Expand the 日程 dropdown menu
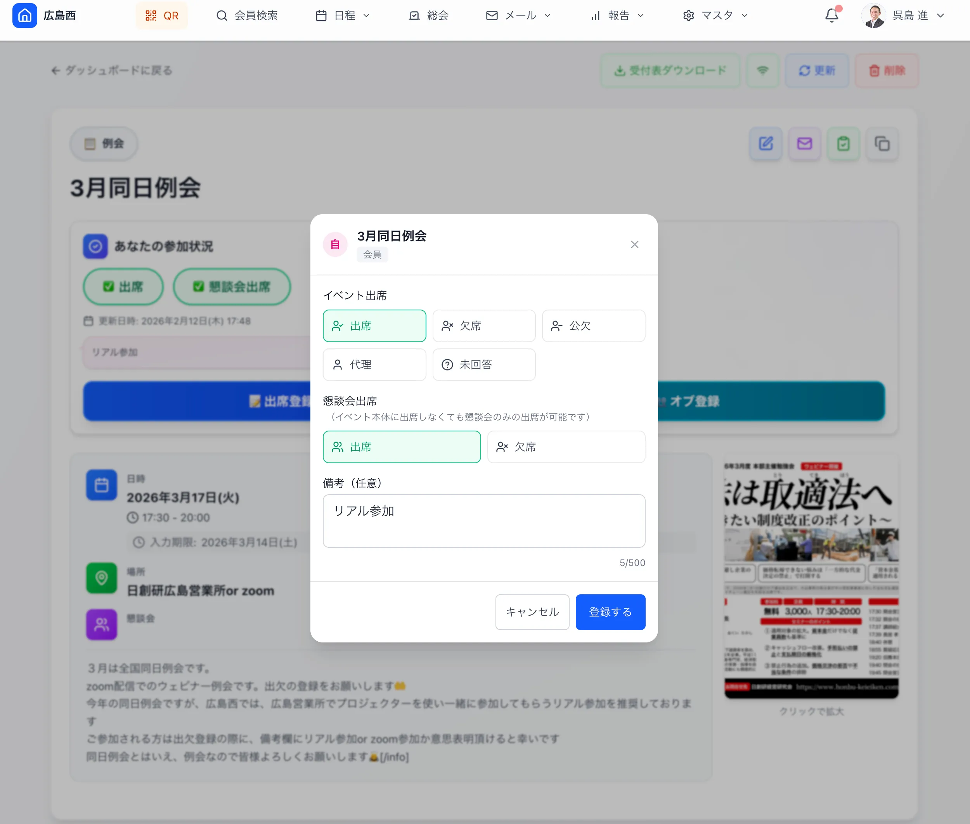The image size is (970, 824). [343, 16]
